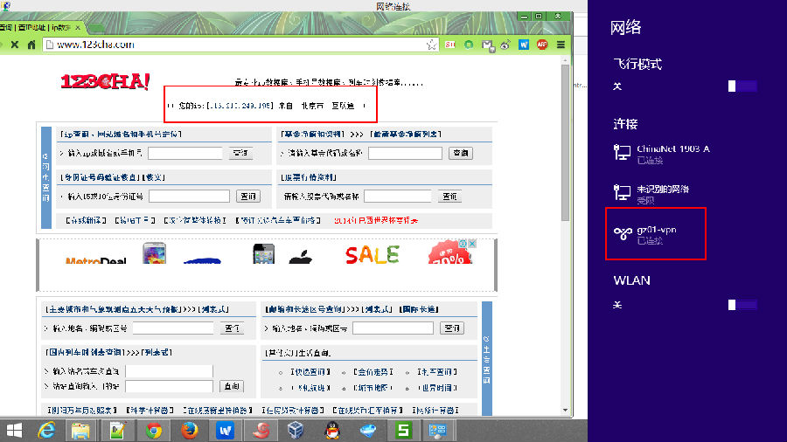Open a new tab in Chrome
The height and width of the screenshot is (442, 787).
point(96,28)
